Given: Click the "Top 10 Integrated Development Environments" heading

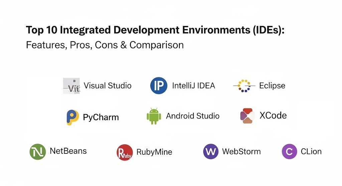Looking at the screenshot, I should pyautogui.click(x=155, y=30).
